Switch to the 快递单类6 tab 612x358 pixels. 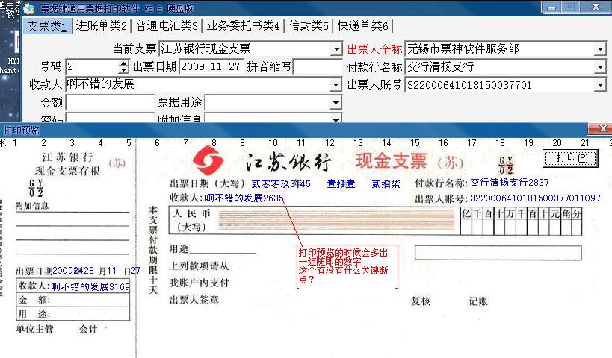[x=362, y=26]
